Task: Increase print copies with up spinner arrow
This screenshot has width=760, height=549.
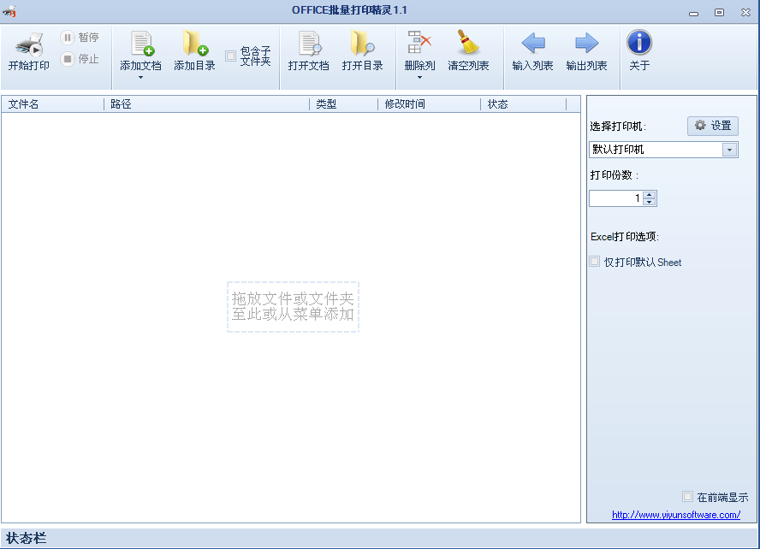Action: point(649,194)
